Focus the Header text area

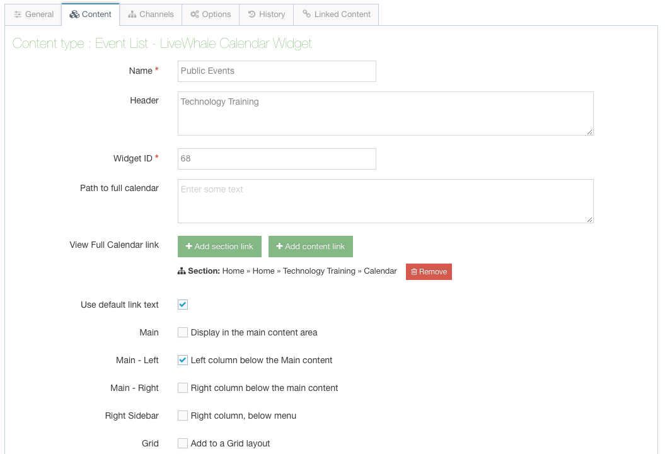tap(385, 113)
